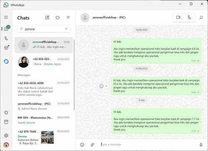Screen dimensions: 208x151
Task: Select the zeroneofficialshop chat at 23:26
Action: (44, 45)
